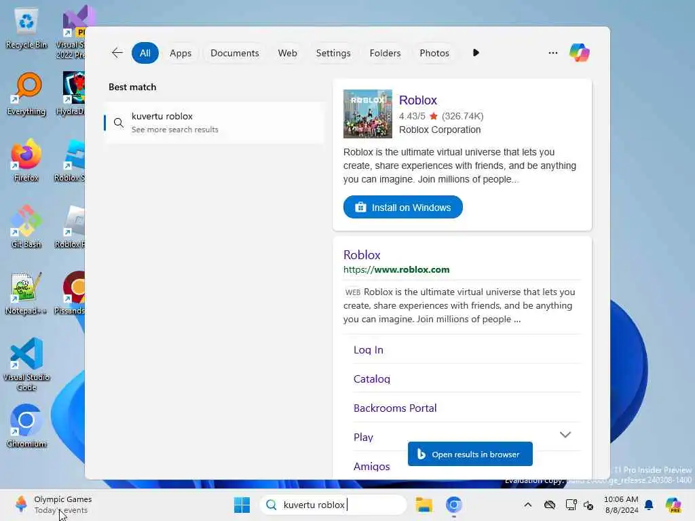Open Roblox Studio desktop shortcut
The height and width of the screenshot is (521, 695).
70,160
